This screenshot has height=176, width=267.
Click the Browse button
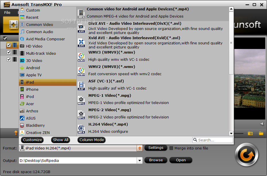coord(156,160)
